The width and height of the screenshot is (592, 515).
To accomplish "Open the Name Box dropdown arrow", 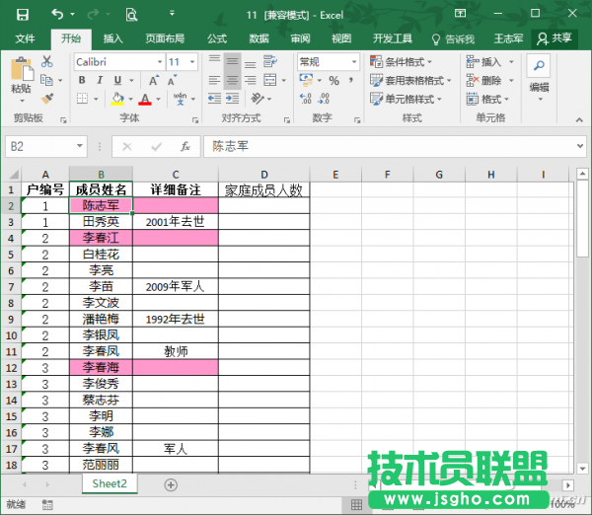I will pos(80,146).
